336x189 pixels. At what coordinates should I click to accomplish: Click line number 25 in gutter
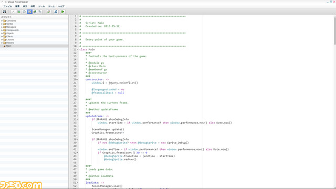click(75, 96)
